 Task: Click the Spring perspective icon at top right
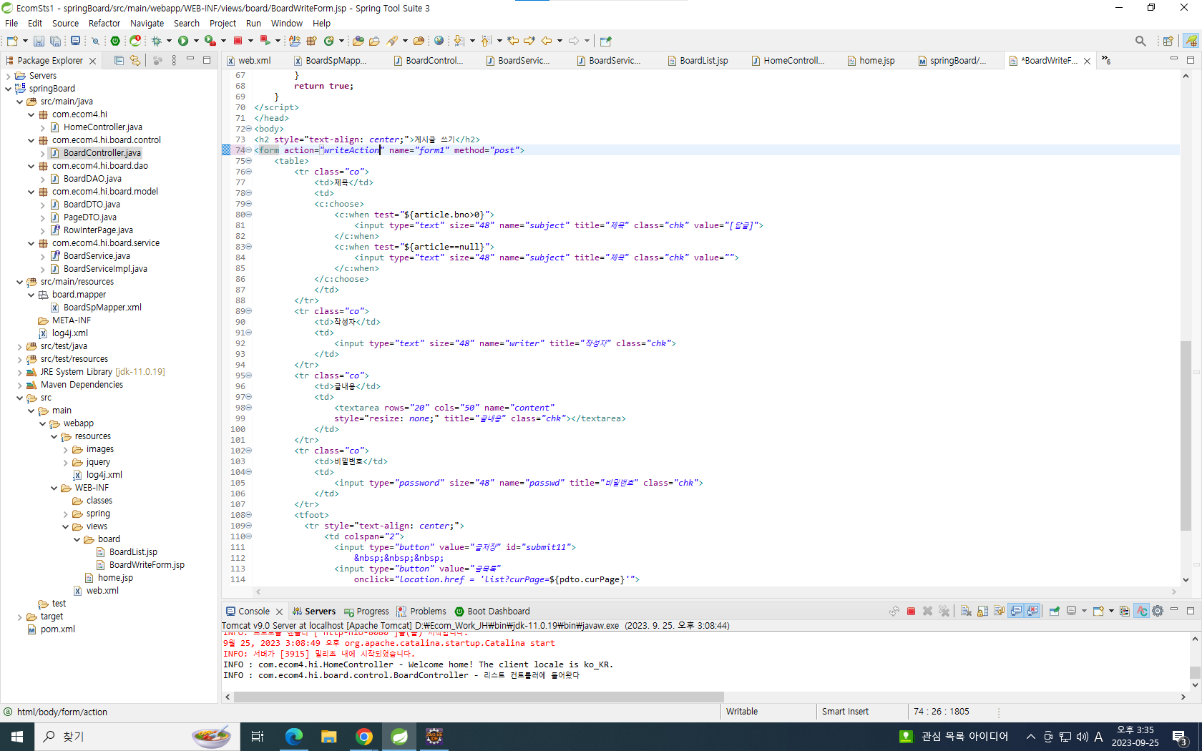click(1191, 41)
